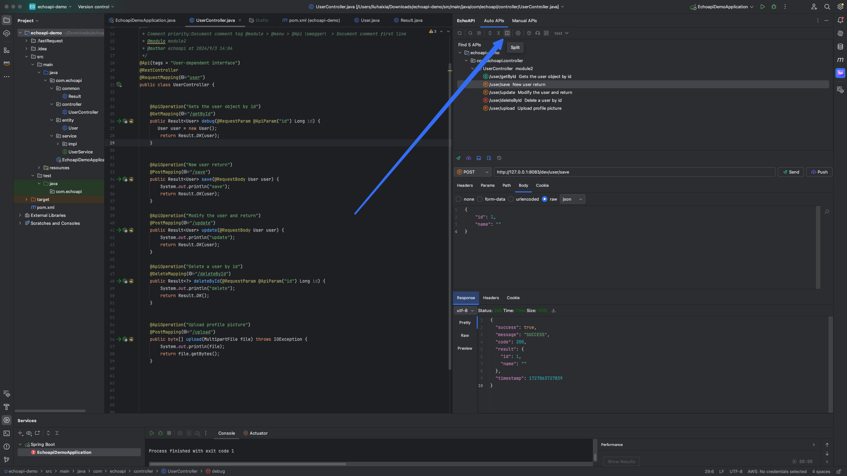Screen dimensions: 847x476
Task: Open the Headers request tab
Action: 465,185
